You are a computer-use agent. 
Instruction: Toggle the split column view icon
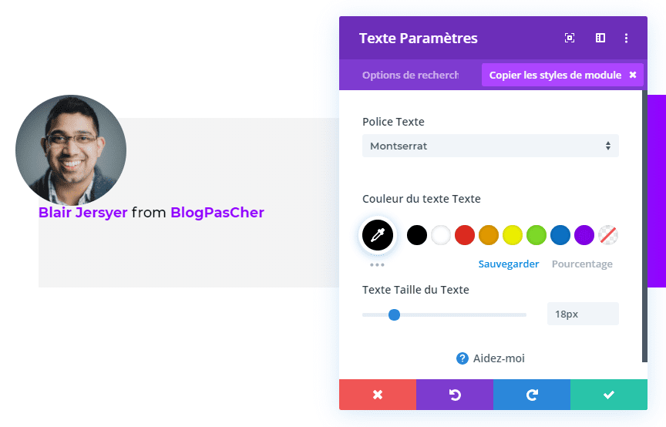tap(600, 39)
